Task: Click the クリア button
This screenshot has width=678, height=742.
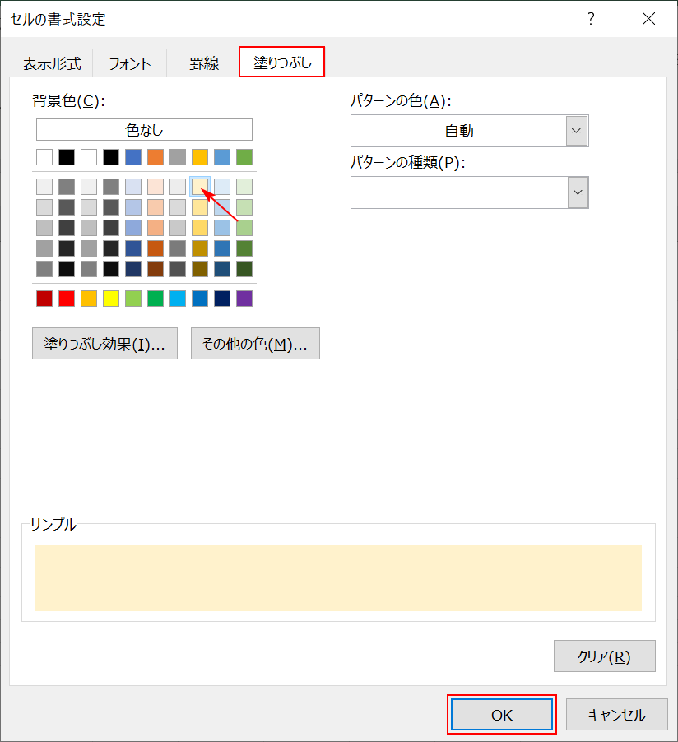Action: click(x=604, y=656)
